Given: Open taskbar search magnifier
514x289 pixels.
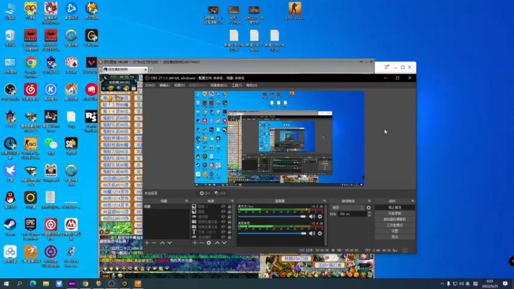Looking at the screenshot, I should (x=19, y=283).
